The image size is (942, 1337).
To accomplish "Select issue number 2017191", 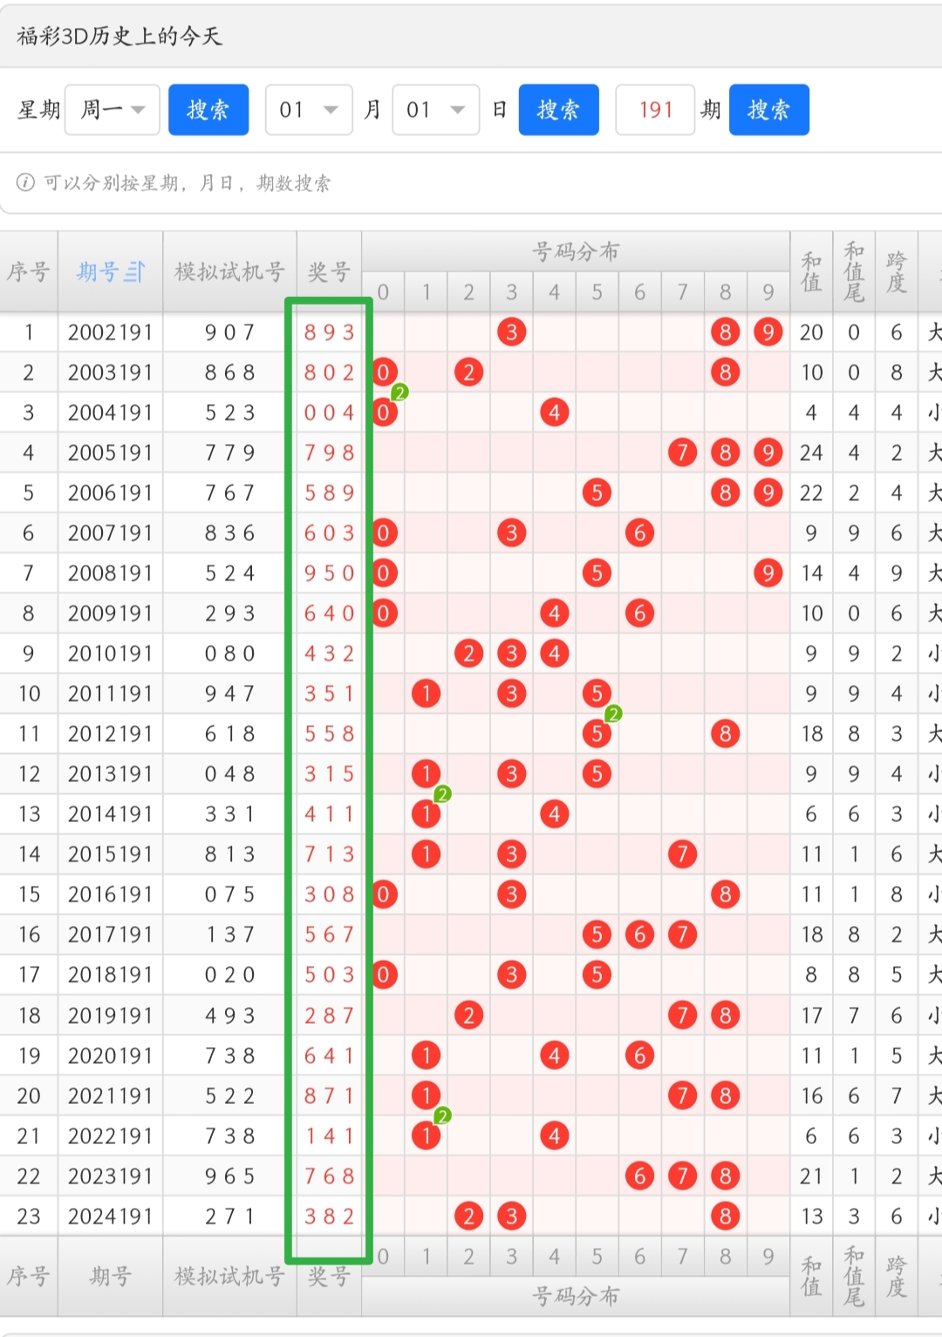I will point(110,935).
